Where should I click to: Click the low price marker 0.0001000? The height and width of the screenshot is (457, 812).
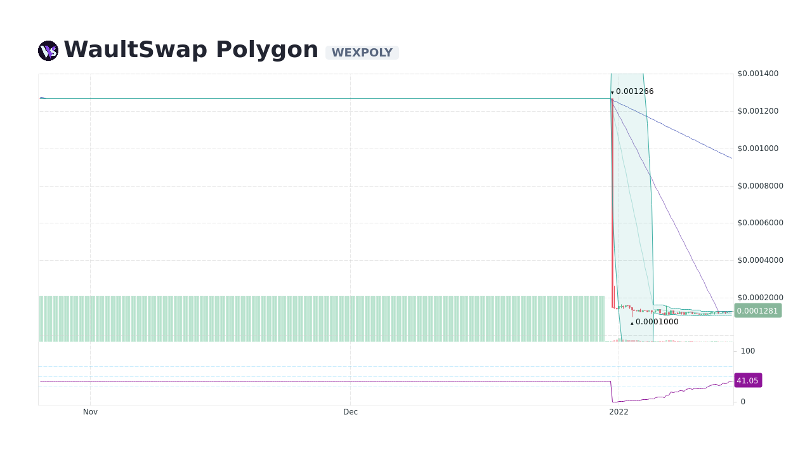(x=657, y=322)
